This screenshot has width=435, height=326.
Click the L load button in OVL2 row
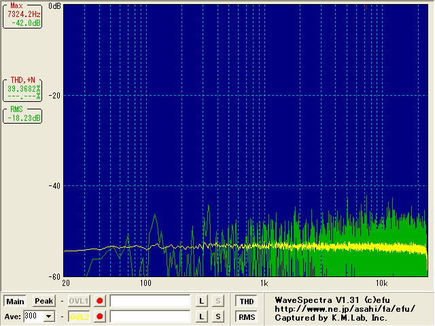coord(201,316)
